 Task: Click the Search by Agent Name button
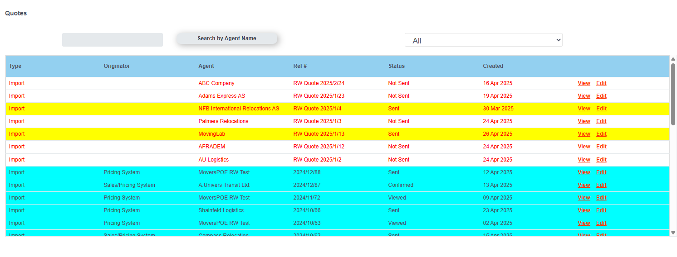227,38
